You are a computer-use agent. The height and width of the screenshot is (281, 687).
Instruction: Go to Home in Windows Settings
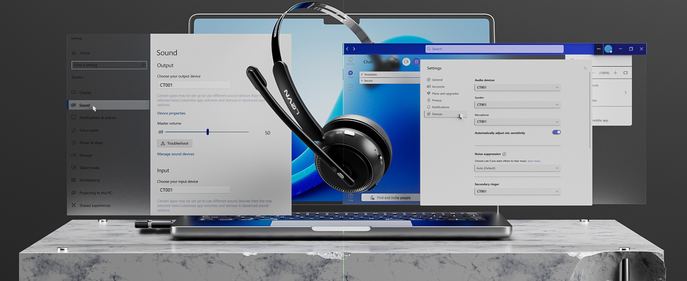point(81,53)
